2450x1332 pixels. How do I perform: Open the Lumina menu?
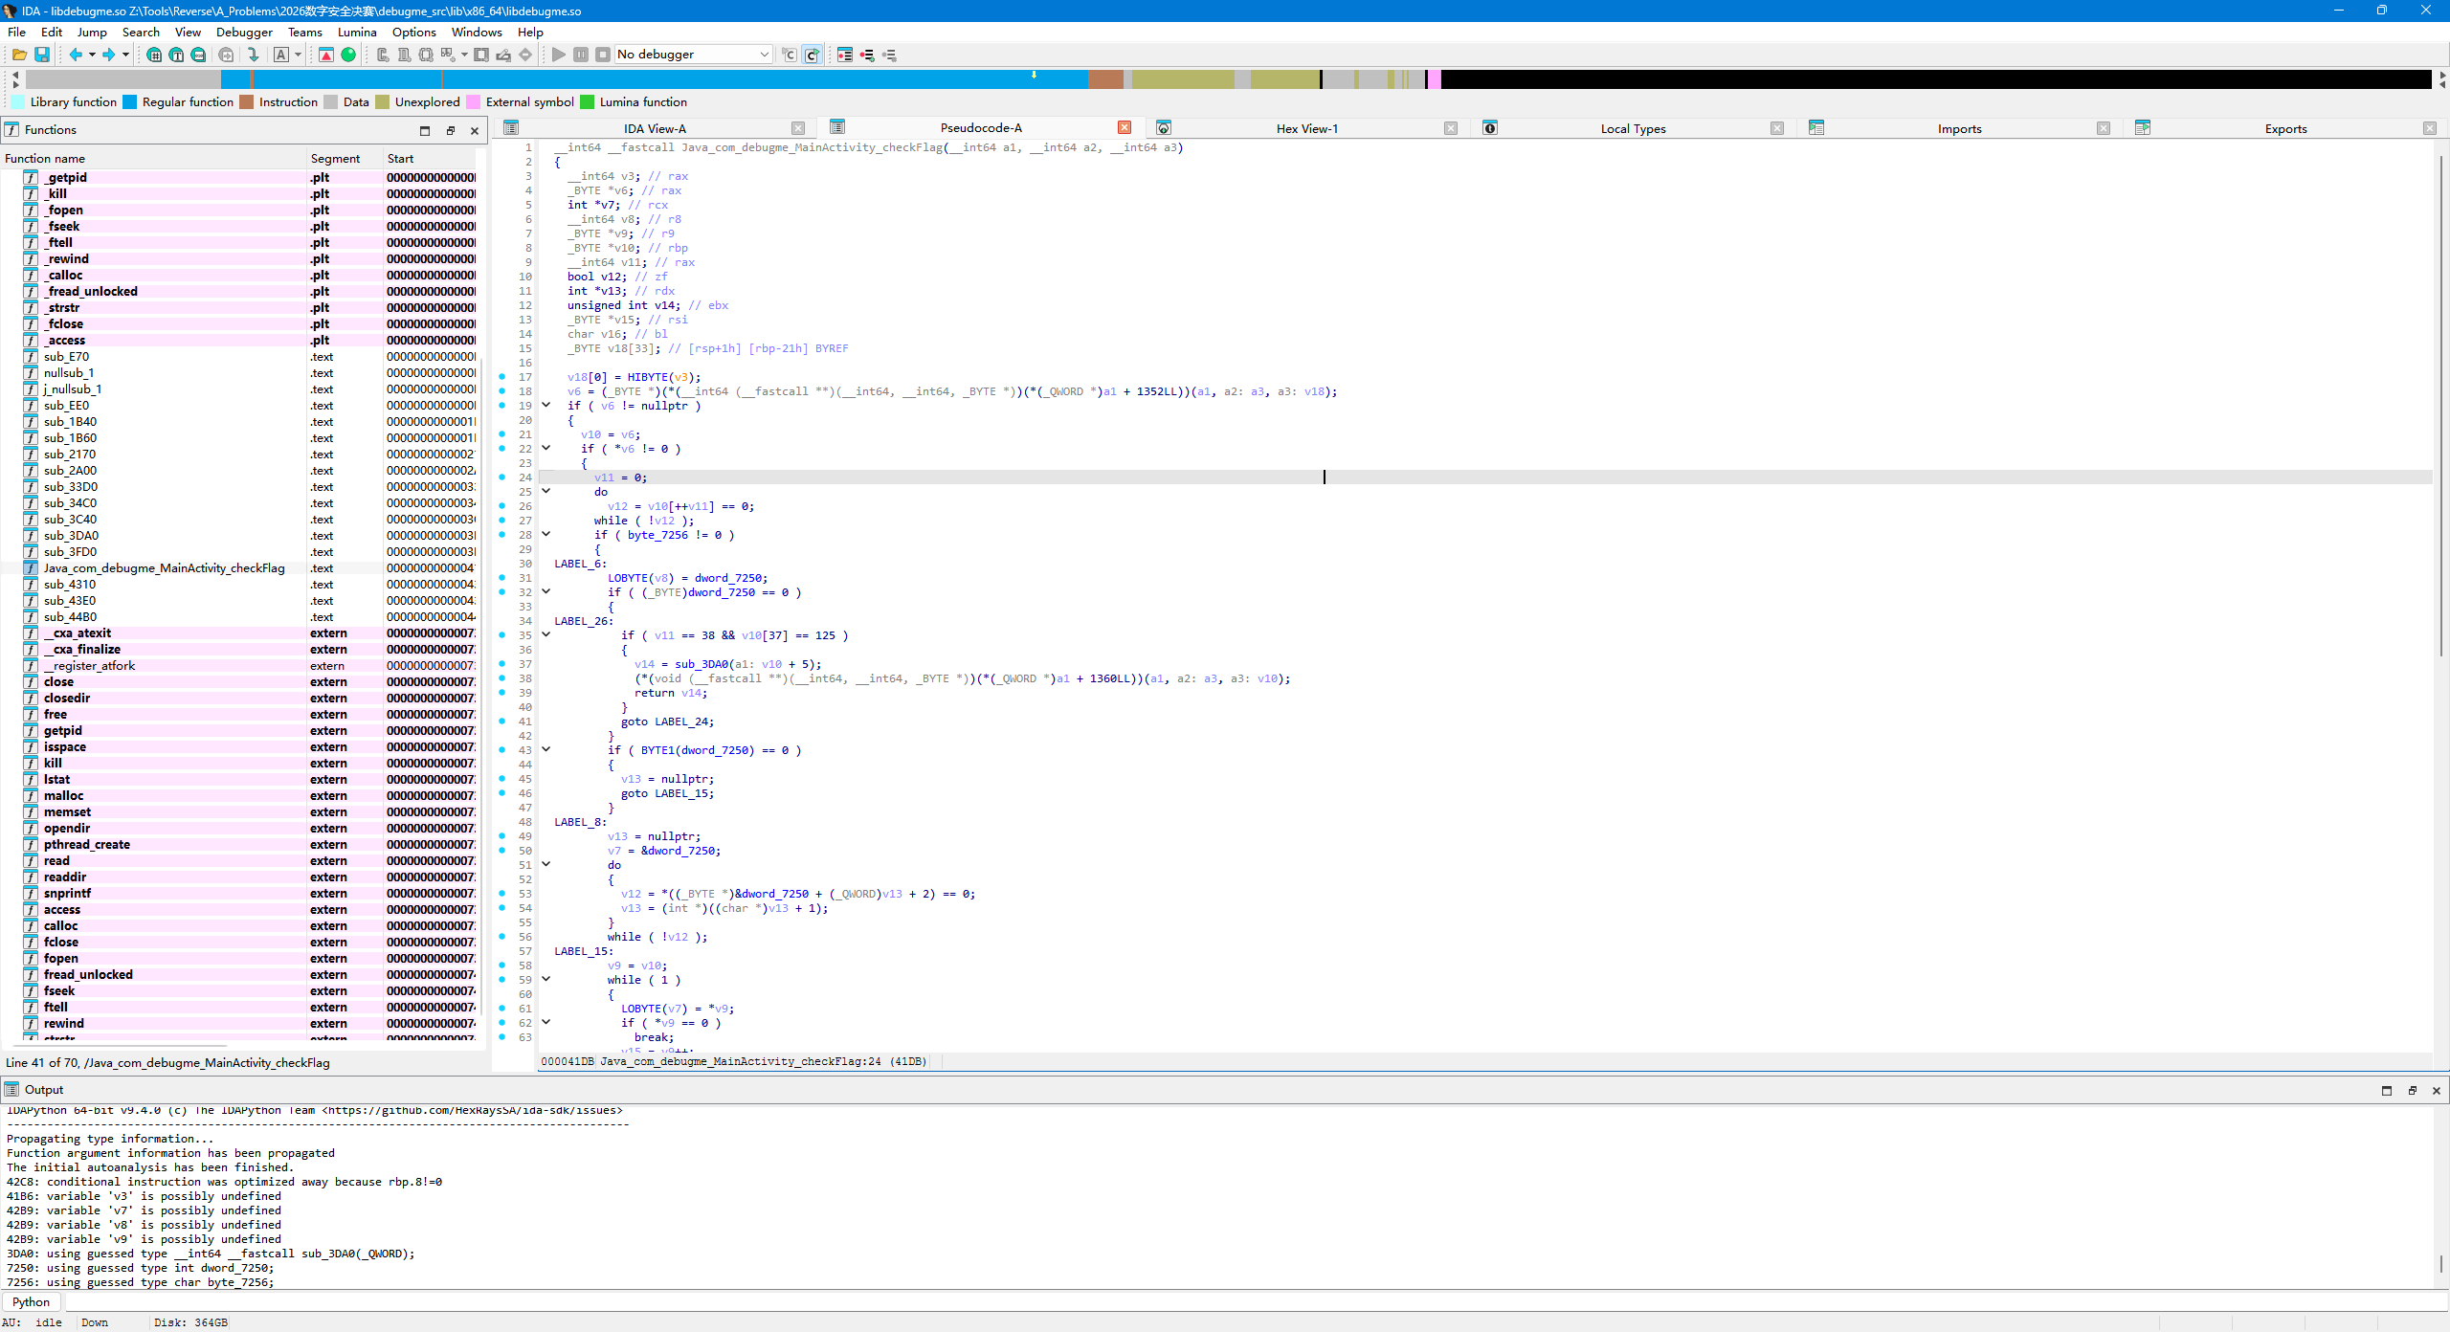click(x=357, y=32)
